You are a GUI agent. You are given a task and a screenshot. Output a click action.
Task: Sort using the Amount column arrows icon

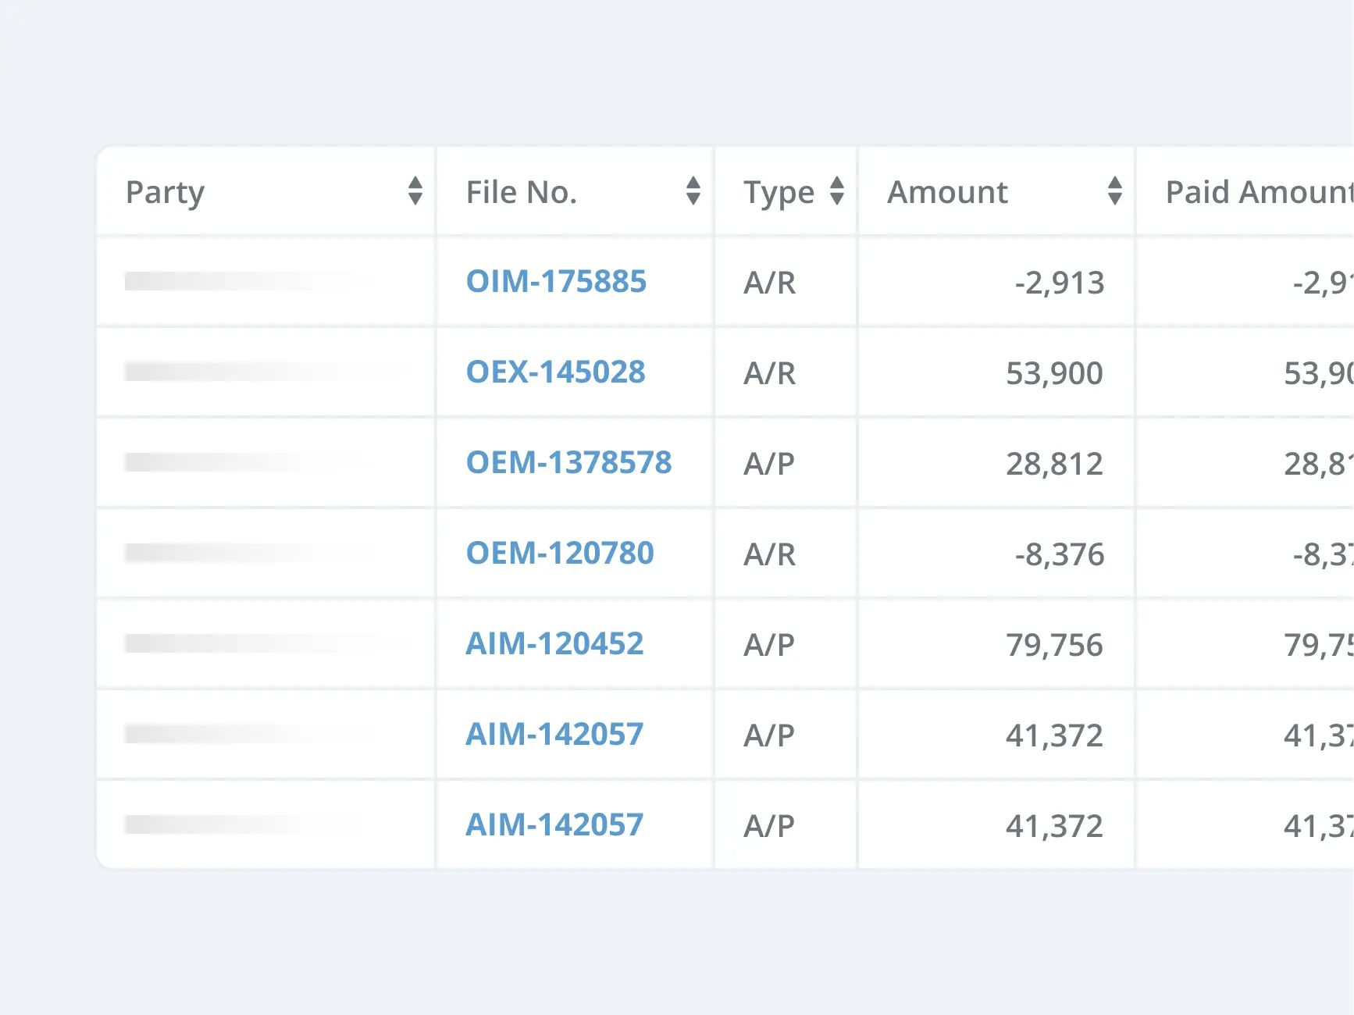[1114, 191]
